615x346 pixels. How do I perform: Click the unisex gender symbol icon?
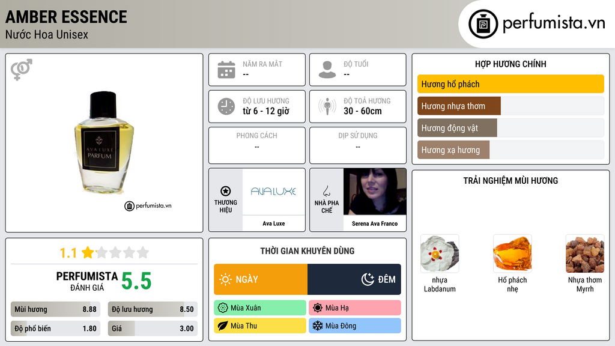point(22,70)
